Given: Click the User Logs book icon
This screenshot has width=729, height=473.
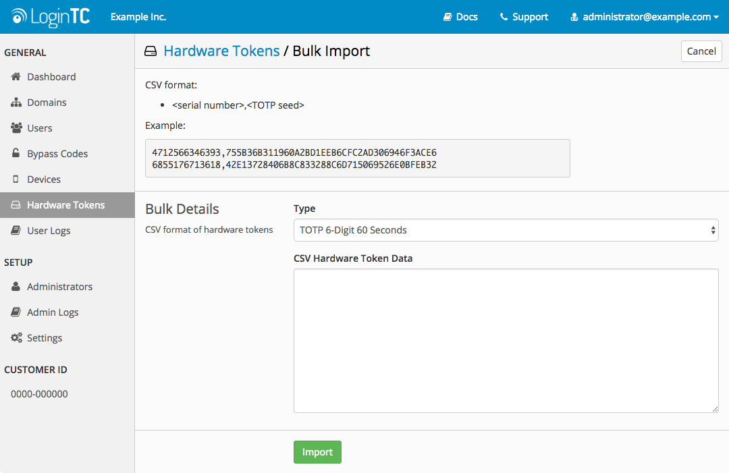Looking at the screenshot, I should 16,230.
